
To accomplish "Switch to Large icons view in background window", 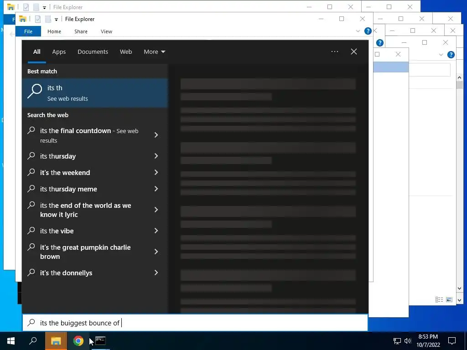I will click(449, 300).
